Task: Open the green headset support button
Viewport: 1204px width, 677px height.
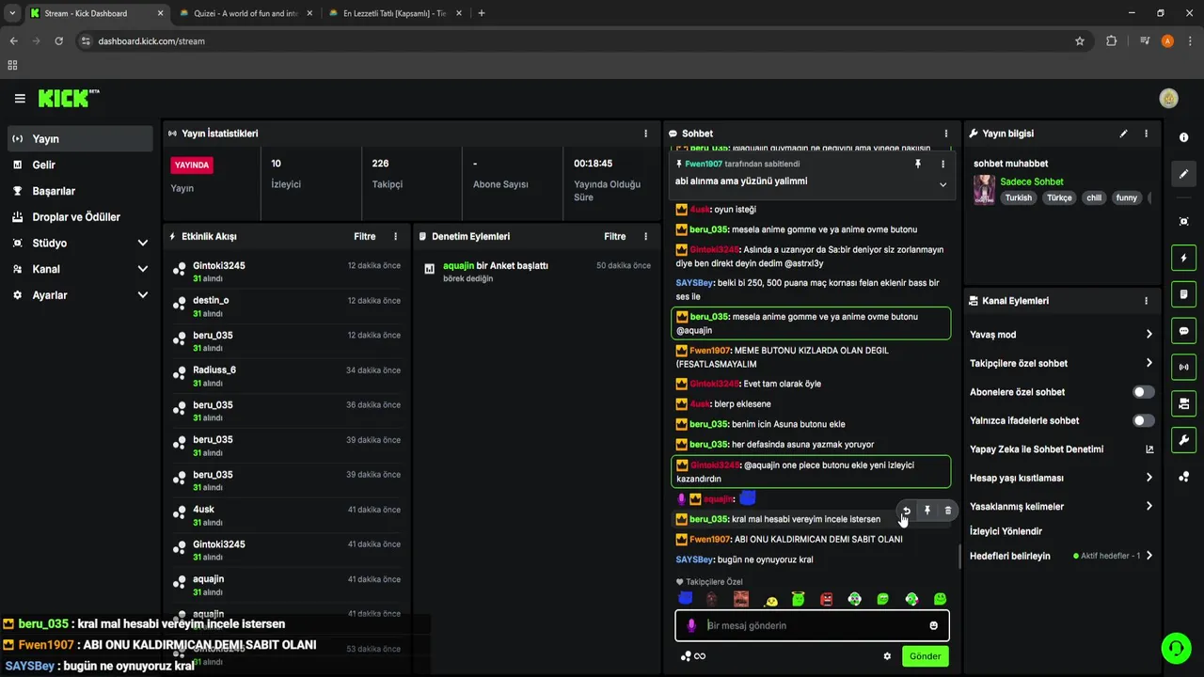Action: point(1175,648)
